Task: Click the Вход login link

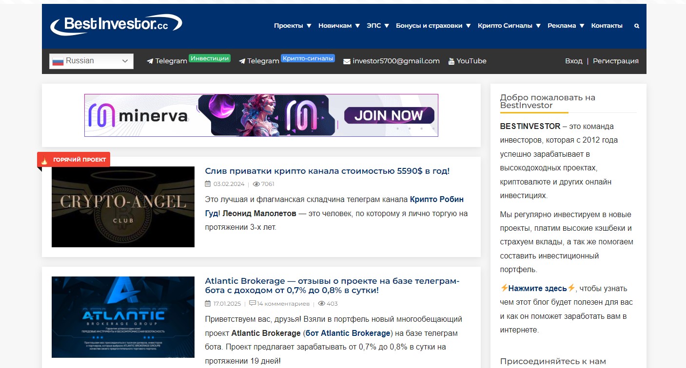Action: pos(573,61)
